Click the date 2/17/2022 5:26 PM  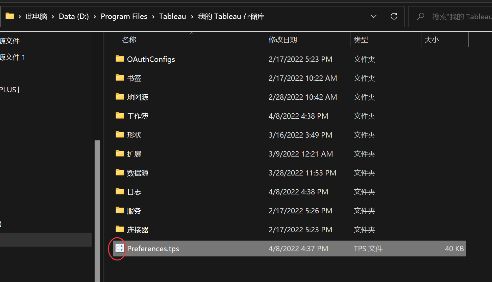click(300, 211)
